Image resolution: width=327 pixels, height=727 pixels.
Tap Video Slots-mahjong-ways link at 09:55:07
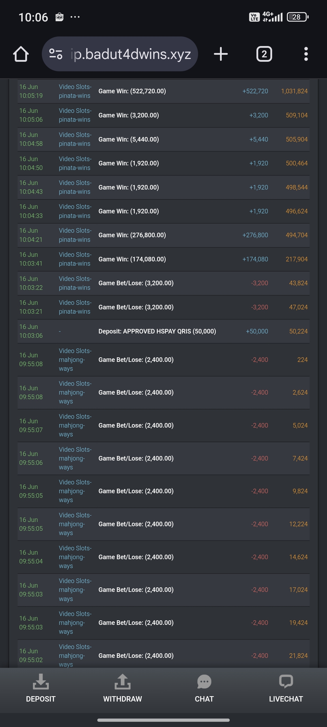click(75, 425)
